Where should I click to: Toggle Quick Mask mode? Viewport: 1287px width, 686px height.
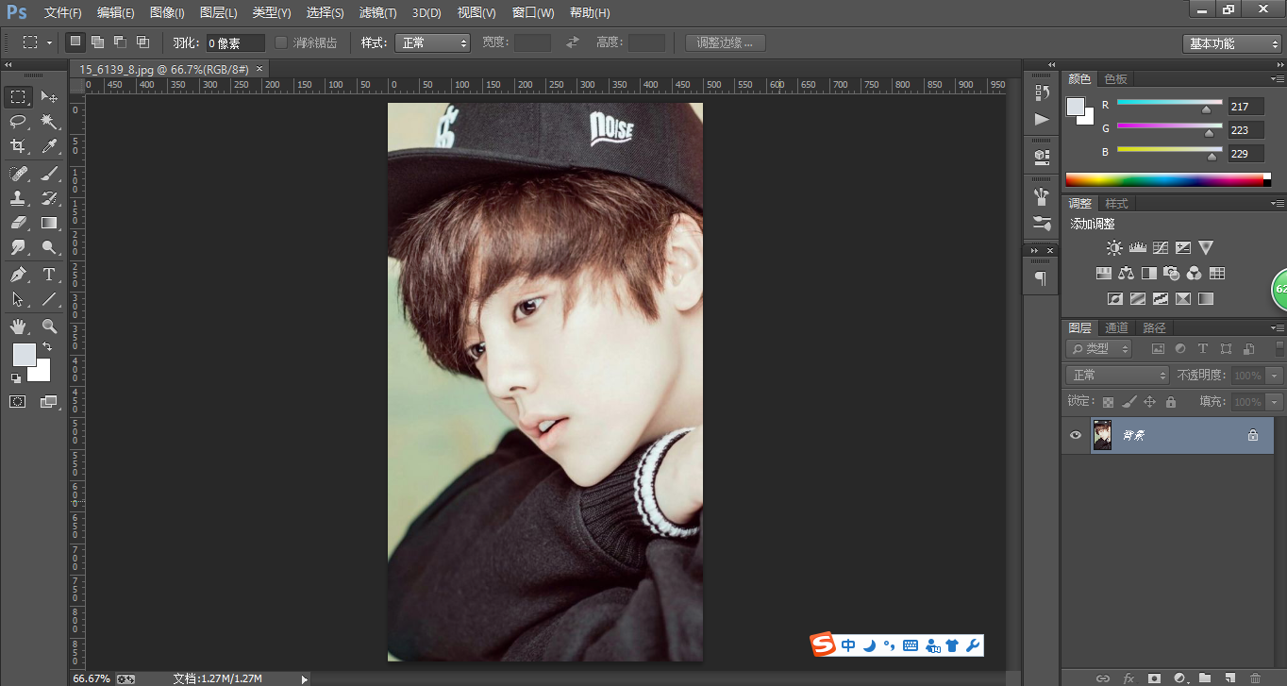point(18,402)
